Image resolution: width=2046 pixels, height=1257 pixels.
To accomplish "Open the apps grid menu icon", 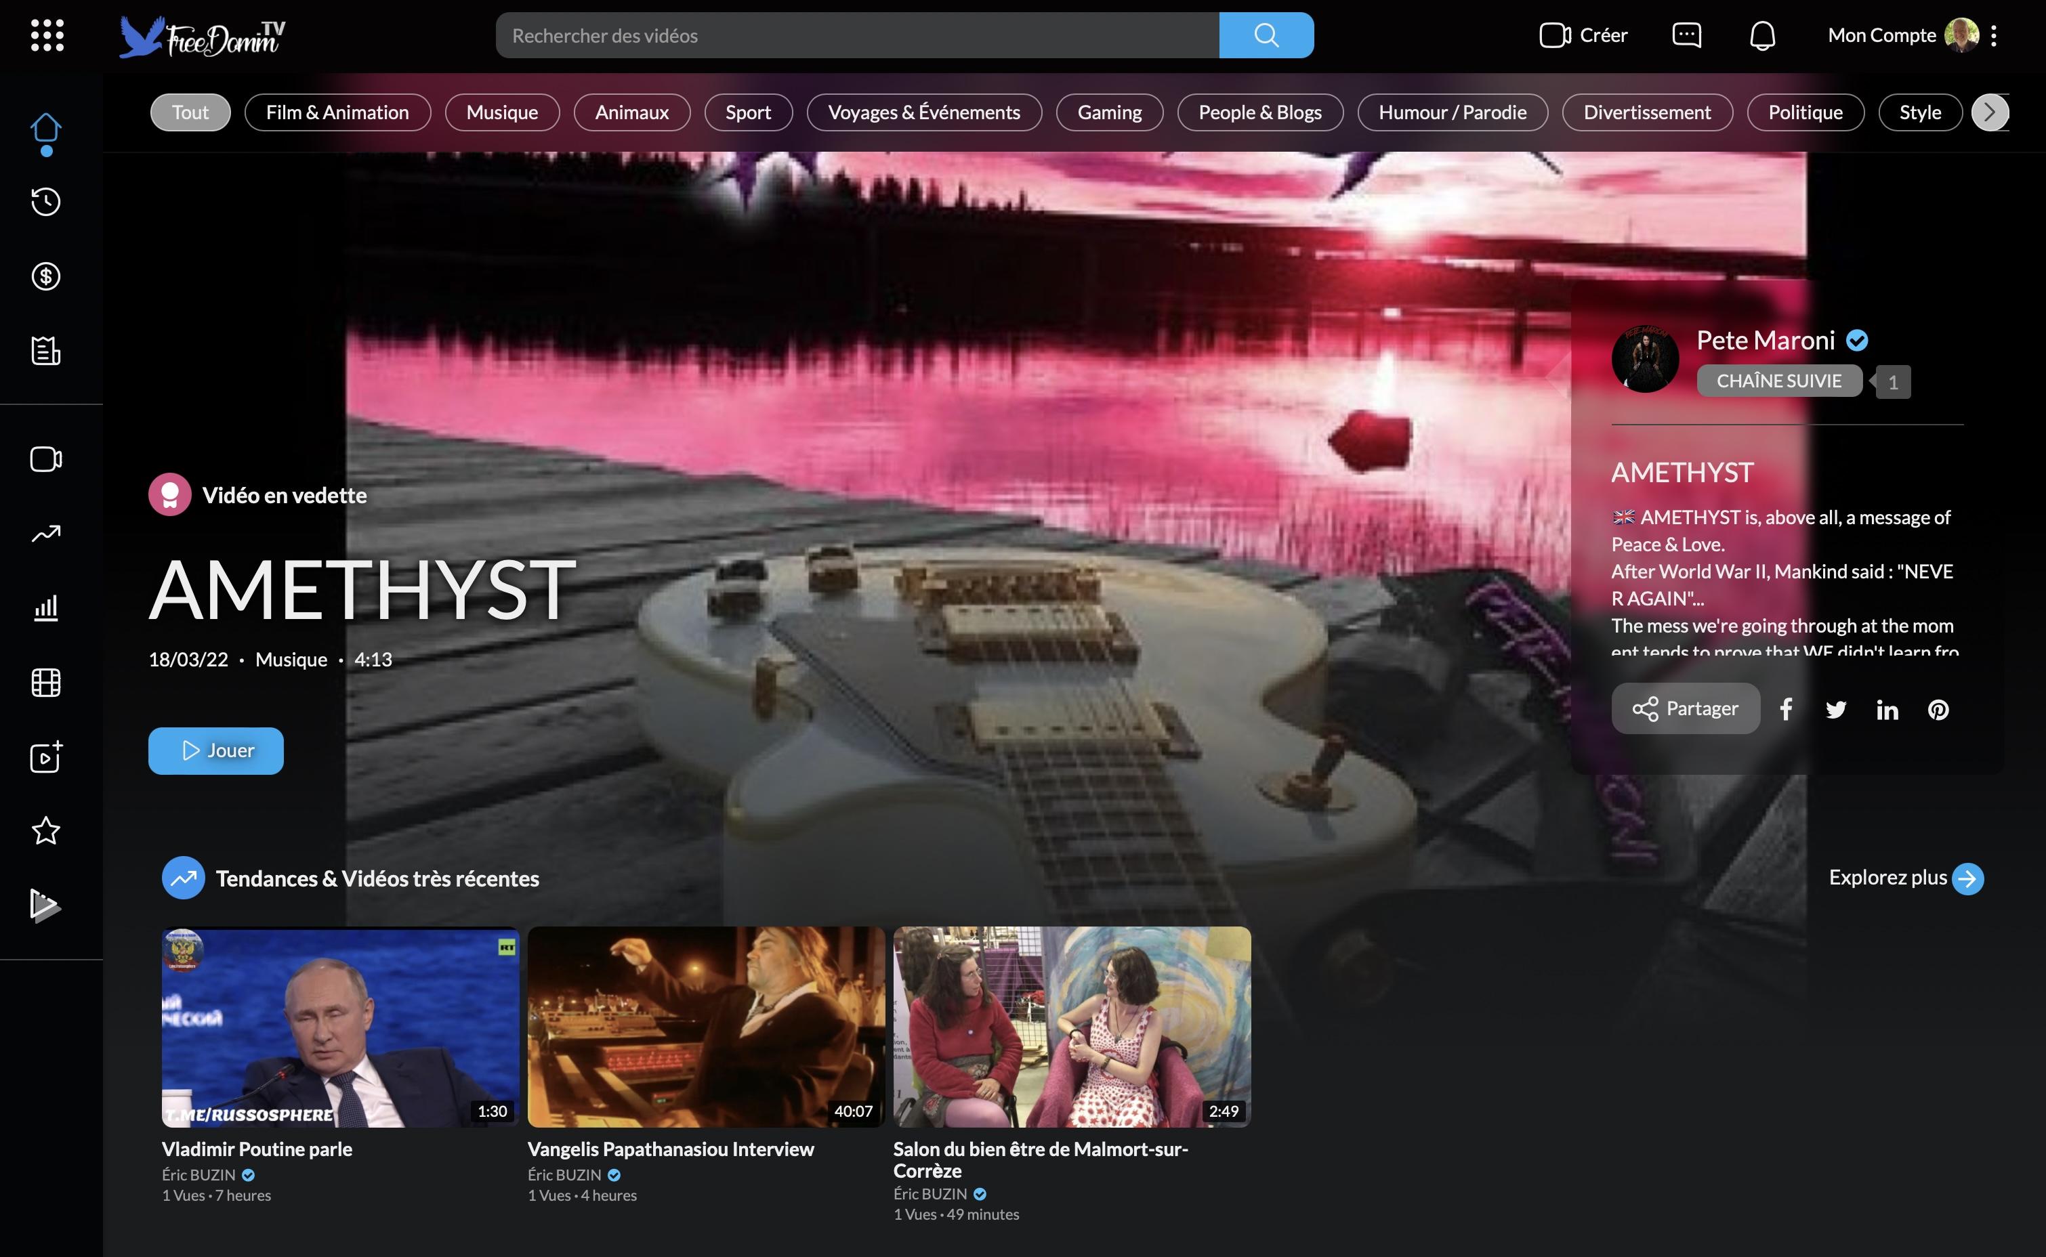I will 47,35.
